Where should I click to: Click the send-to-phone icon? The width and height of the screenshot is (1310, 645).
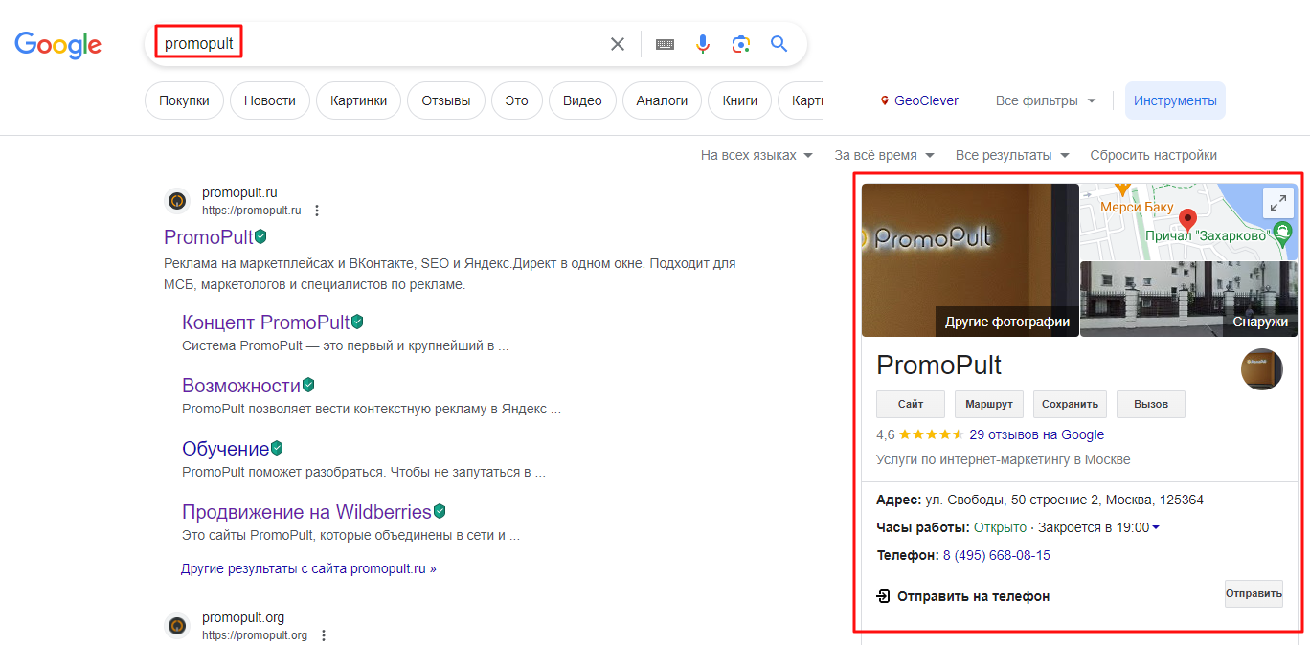884,596
